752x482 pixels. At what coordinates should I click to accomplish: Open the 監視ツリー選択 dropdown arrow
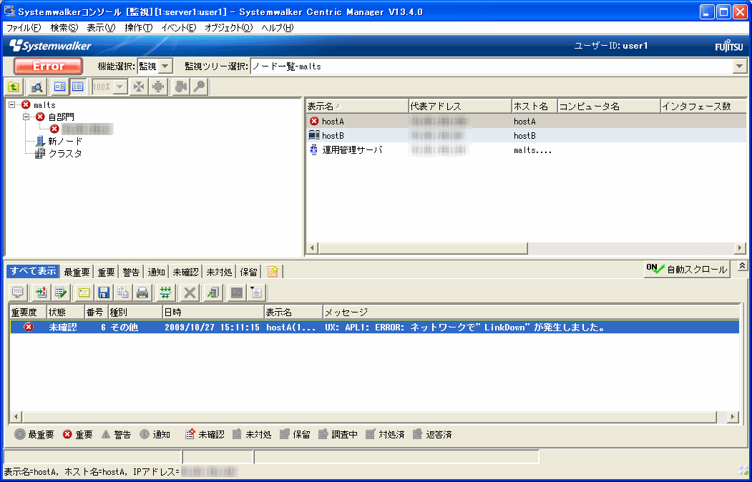740,66
